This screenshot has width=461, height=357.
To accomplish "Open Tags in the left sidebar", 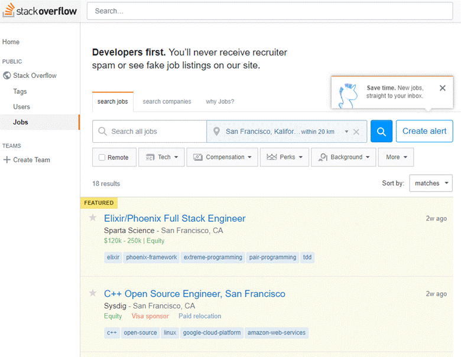I will 20,91.
